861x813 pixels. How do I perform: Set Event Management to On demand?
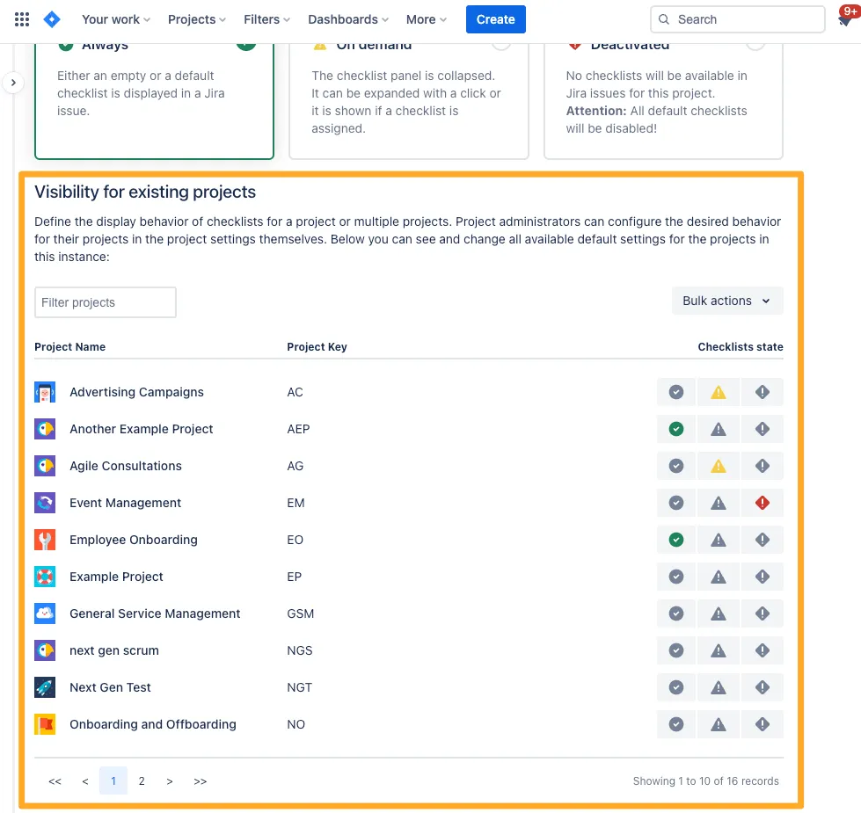point(719,503)
